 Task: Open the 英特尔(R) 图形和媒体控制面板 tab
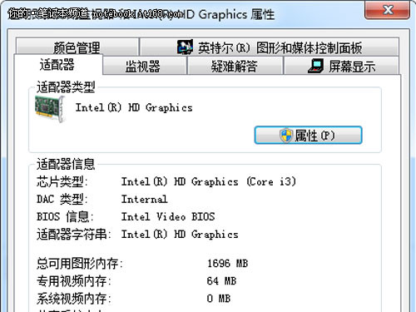[270, 47]
